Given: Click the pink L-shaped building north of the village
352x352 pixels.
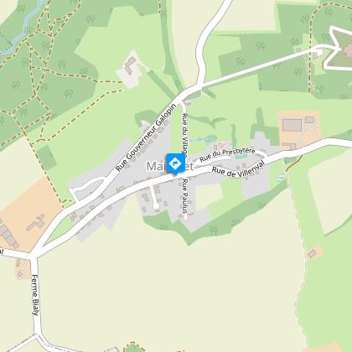Looking at the screenshot, I should point(130,65).
